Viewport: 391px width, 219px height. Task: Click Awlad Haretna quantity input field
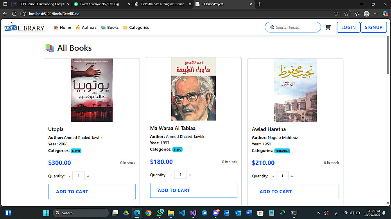(282, 176)
